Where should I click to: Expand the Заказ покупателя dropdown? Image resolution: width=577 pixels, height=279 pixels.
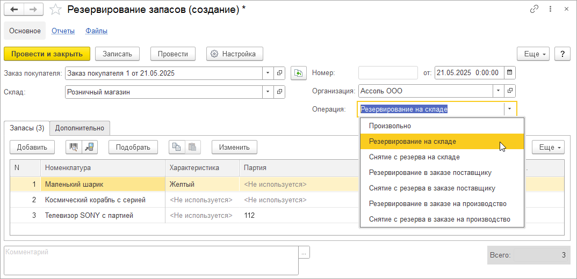click(268, 73)
